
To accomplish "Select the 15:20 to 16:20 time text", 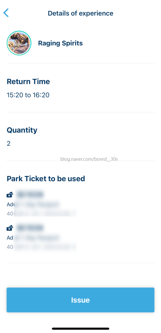I will pyautogui.click(x=28, y=95).
